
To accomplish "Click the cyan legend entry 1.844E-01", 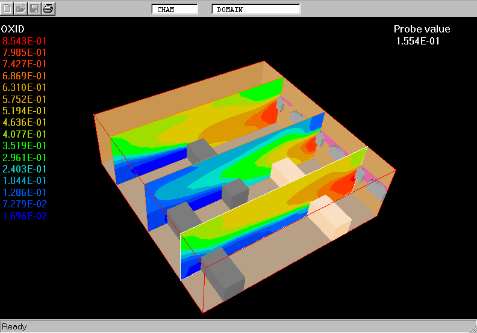I will (25, 180).
